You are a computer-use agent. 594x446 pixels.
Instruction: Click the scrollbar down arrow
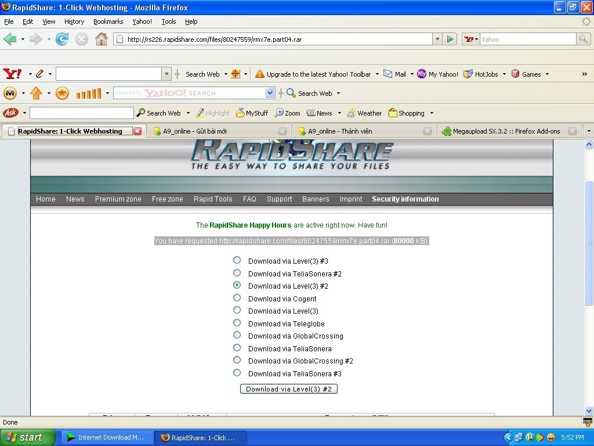[x=589, y=411]
